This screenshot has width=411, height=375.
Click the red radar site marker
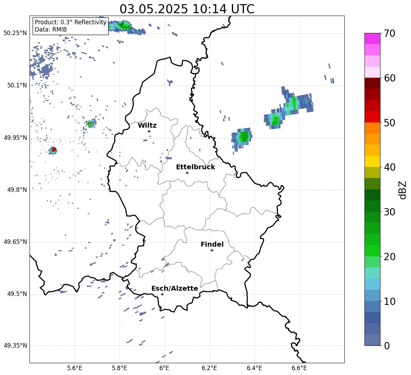(x=54, y=150)
